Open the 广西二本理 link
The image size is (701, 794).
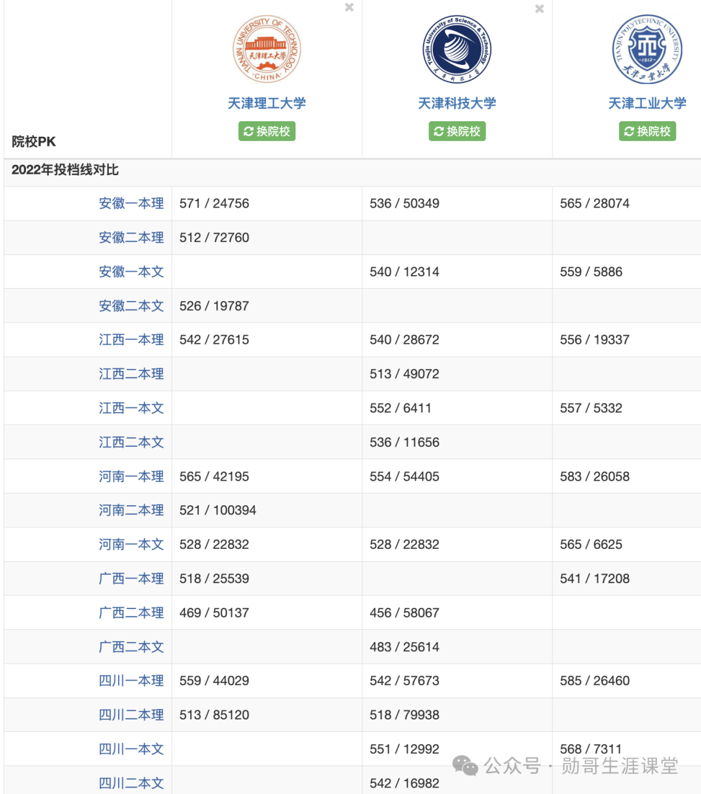[131, 612]
